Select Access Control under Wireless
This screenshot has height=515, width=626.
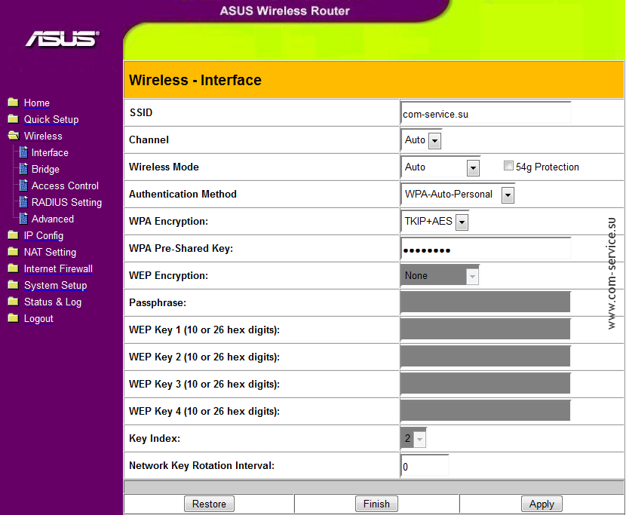click(65, 185)
